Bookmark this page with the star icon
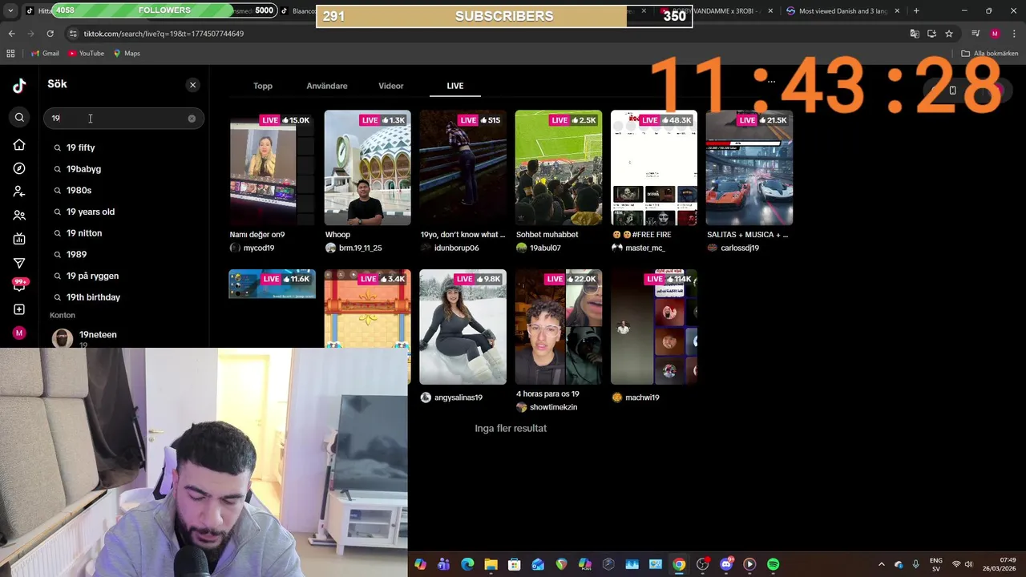This screenshot has width=1026, height=577. [x=949, y=34]
